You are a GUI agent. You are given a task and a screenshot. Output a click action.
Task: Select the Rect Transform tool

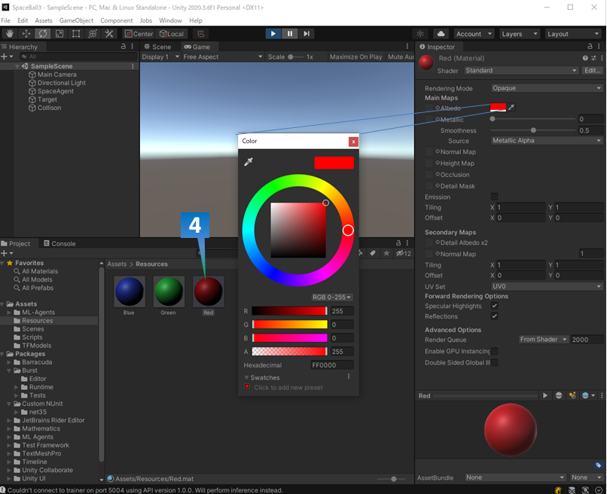pos(76,34)
